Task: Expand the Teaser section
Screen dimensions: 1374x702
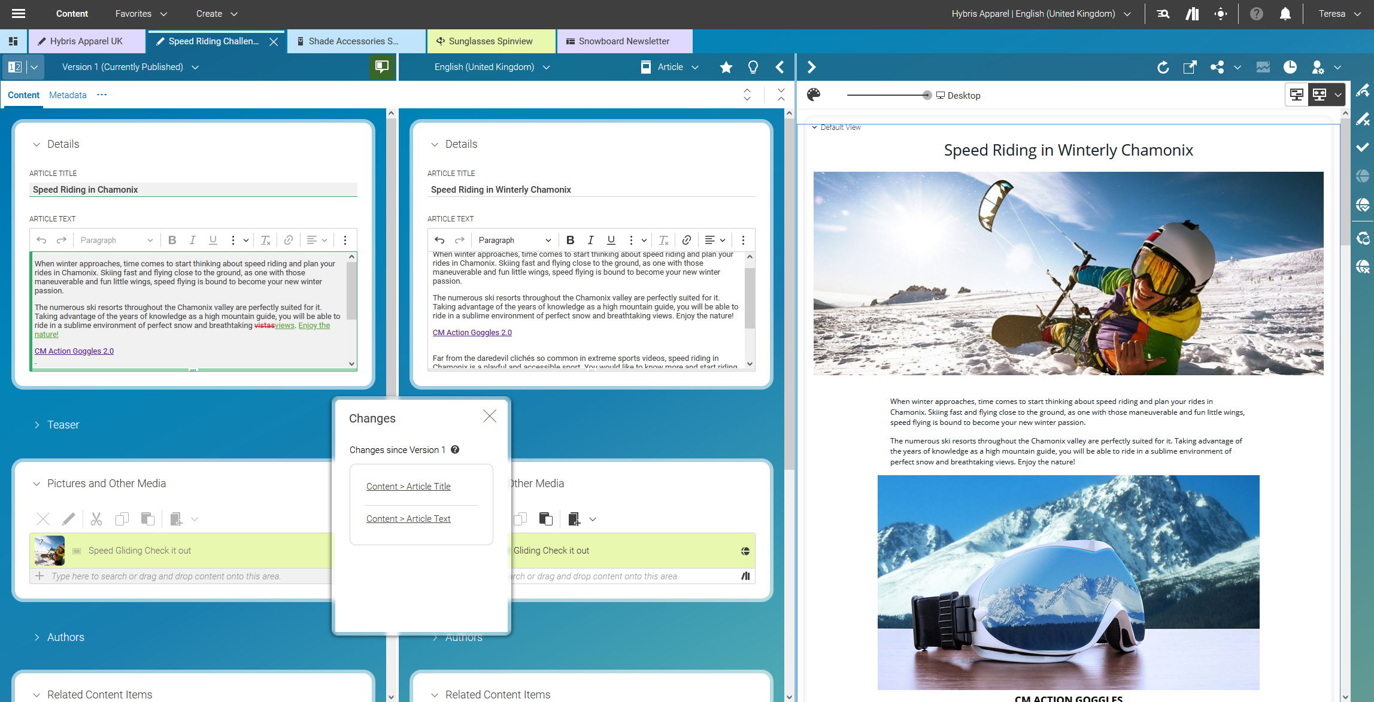Action: click(63, 424)
